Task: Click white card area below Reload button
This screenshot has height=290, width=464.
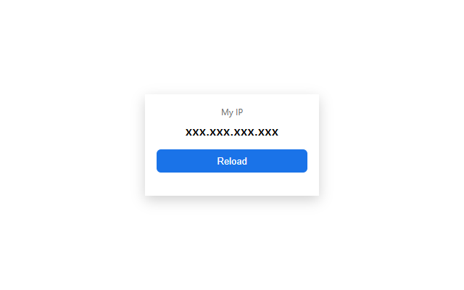Action: [x=232, y=184]
